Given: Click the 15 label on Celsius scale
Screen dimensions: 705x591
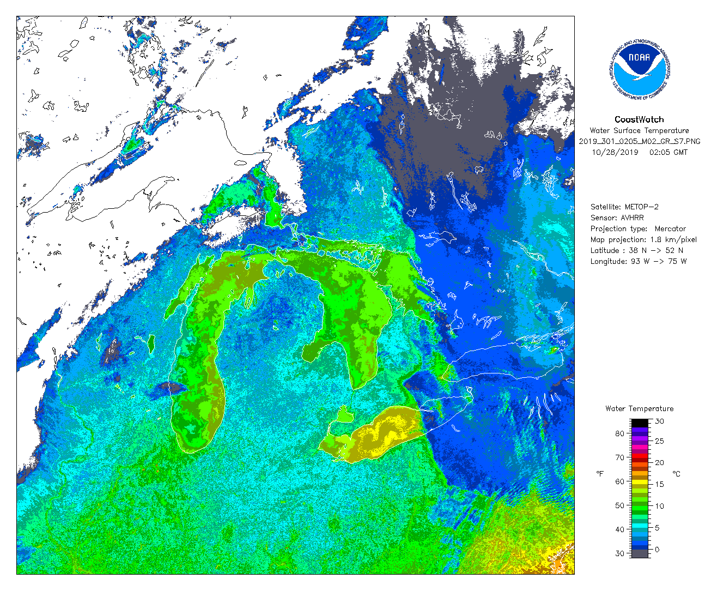Looking at the screenshot, I should click(x=659, y=484).
